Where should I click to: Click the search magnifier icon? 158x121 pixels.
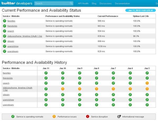pyautogui.click(x=71, y=3)
